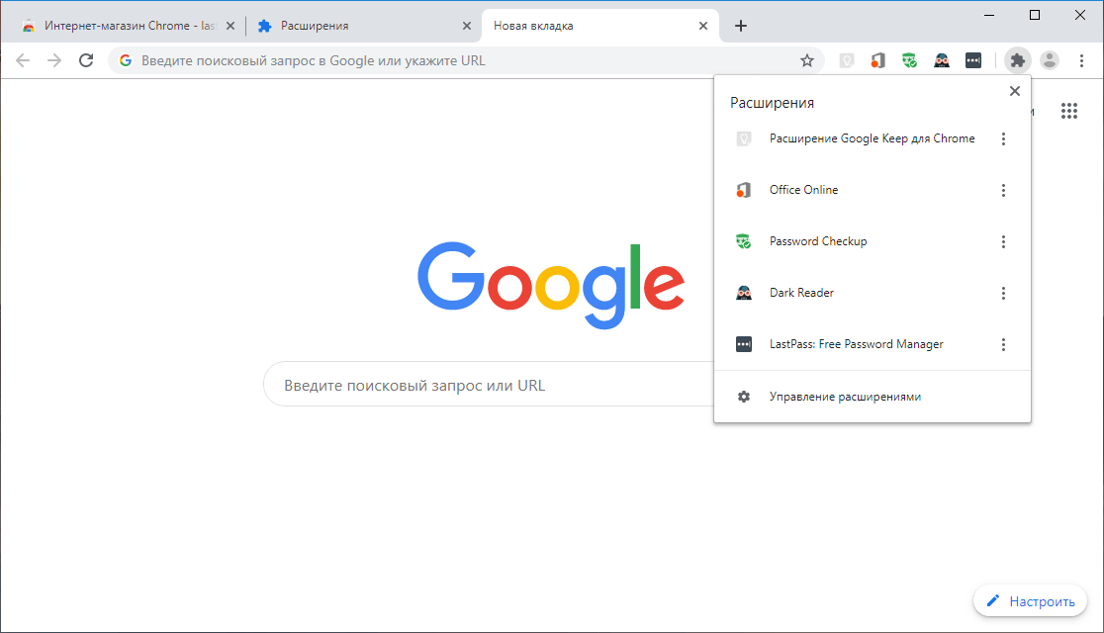This screenshot has width=1104, height=633.
Task: Toggle the Extensions puzzle icon
Action: point(1017,60)
